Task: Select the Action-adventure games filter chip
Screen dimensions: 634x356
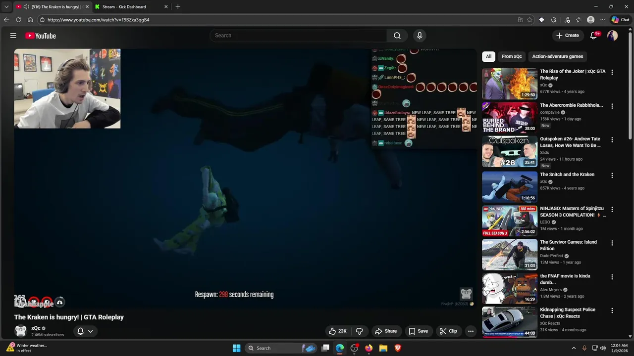Action: click(558, 56)
